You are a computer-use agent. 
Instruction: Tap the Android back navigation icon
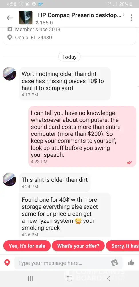coord(108,279)
